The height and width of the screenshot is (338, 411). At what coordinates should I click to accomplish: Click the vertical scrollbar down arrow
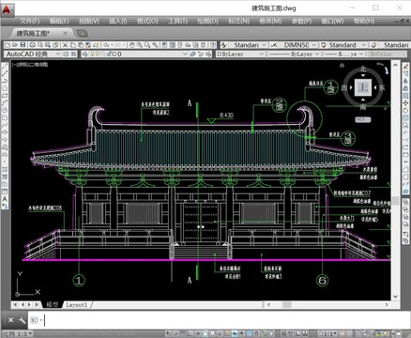coord(395,296)
